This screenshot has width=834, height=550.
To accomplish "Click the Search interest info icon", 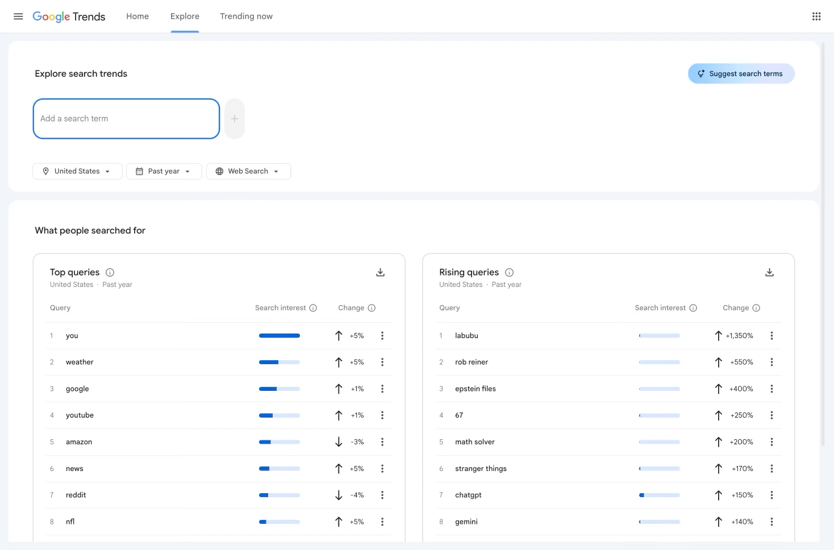I will point(313,307).
